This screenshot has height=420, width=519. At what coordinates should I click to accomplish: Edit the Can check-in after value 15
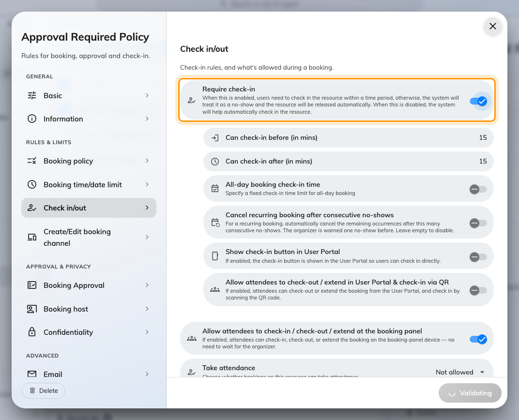[483, 161]
